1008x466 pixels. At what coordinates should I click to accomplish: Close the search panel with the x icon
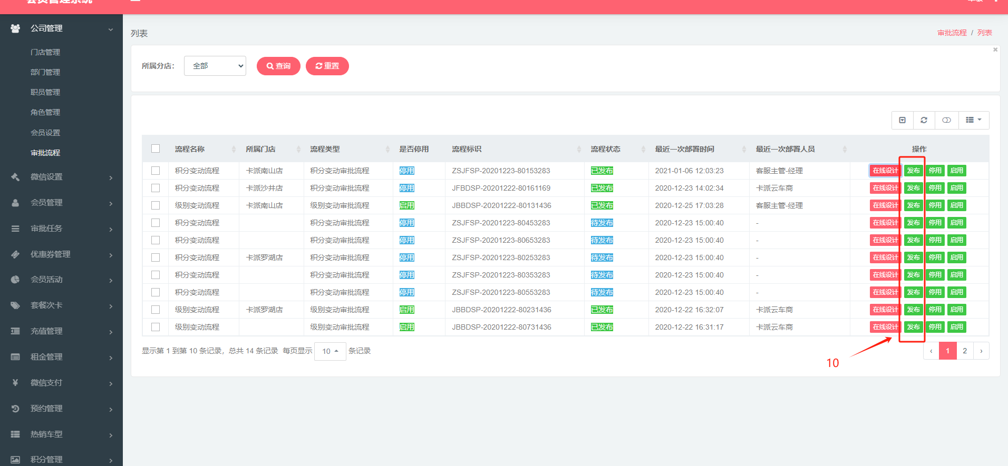coord(995,49)
